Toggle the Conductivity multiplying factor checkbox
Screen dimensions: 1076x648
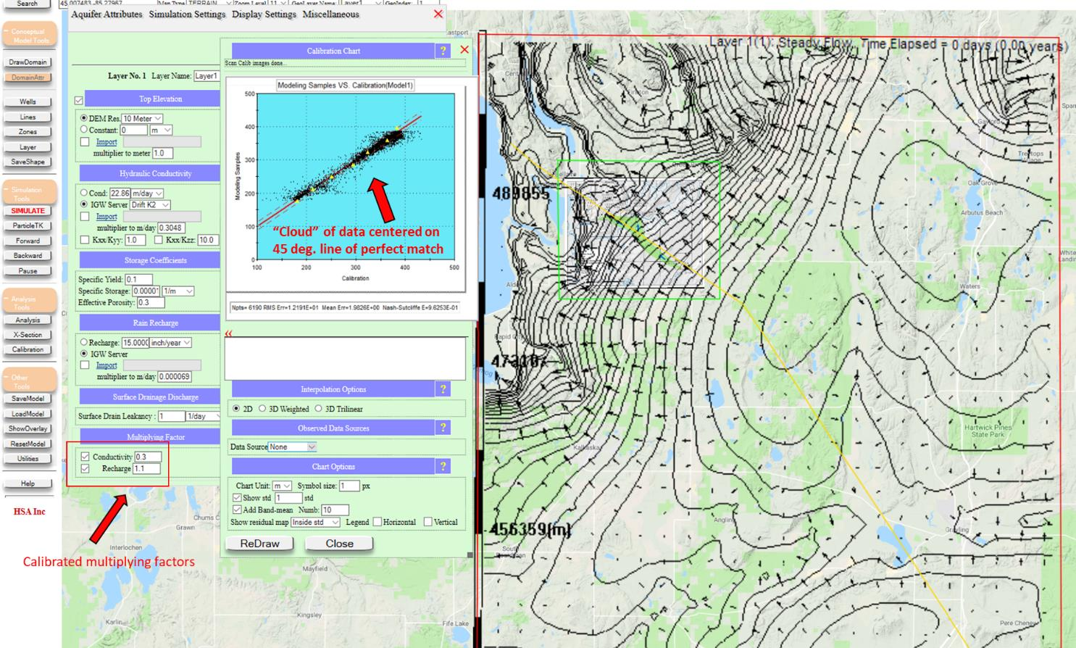pyautogui.click(x=86, y=457)
